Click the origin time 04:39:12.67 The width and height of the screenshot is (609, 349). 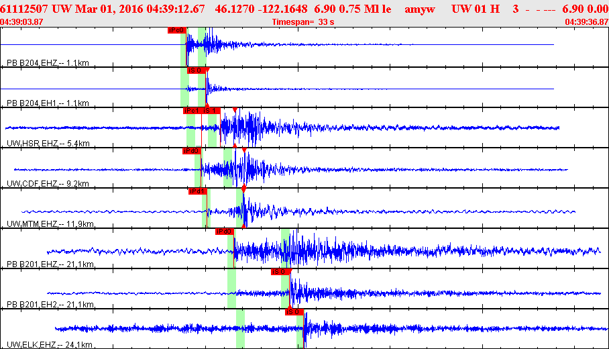[176, 9]
